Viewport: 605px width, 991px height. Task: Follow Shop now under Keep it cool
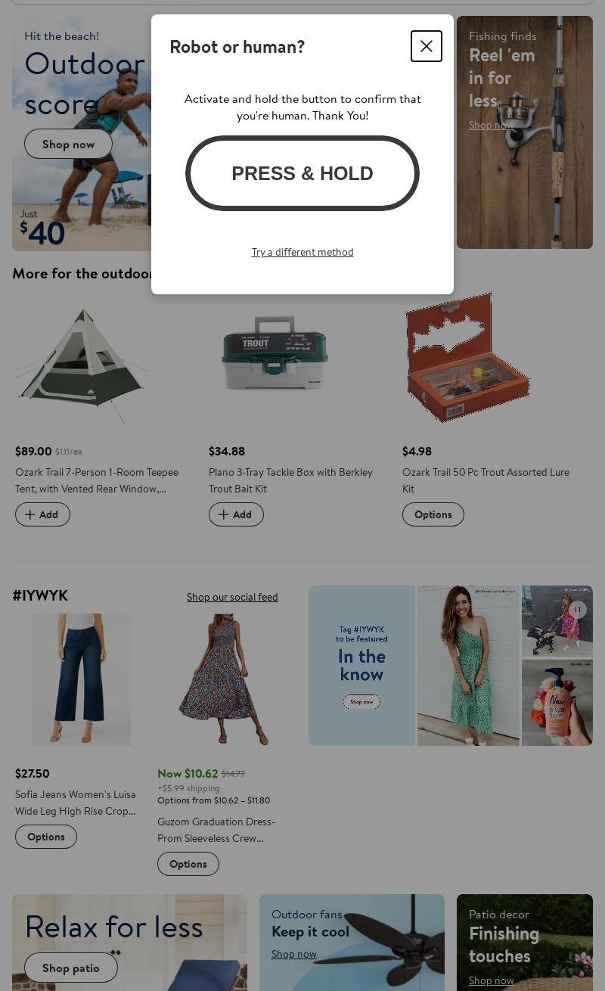click(x=294, y=954)
